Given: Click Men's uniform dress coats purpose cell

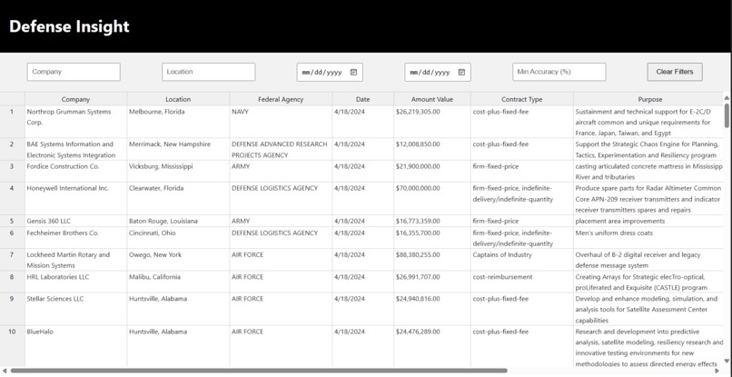Looking at the screenshot, I should [x=648, y=238].
